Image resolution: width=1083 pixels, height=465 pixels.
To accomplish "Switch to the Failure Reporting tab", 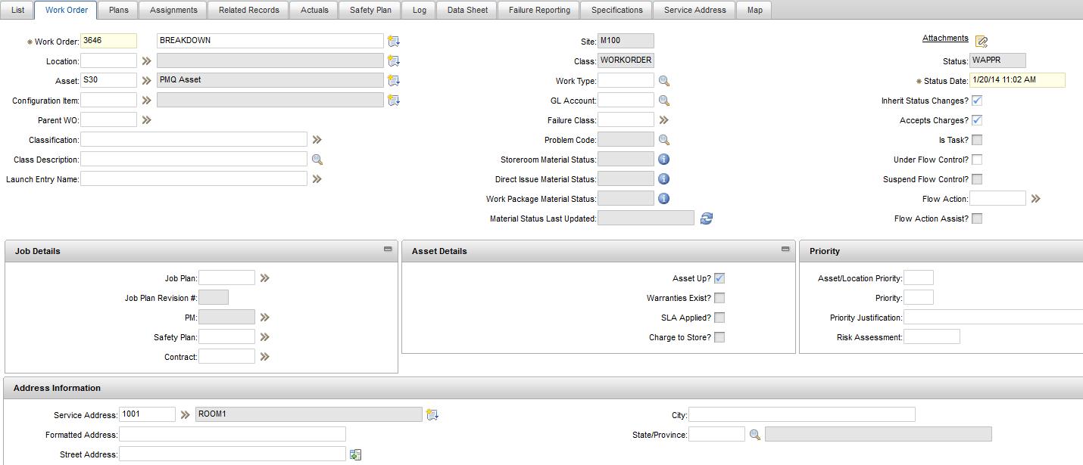I will click(538, 10).
